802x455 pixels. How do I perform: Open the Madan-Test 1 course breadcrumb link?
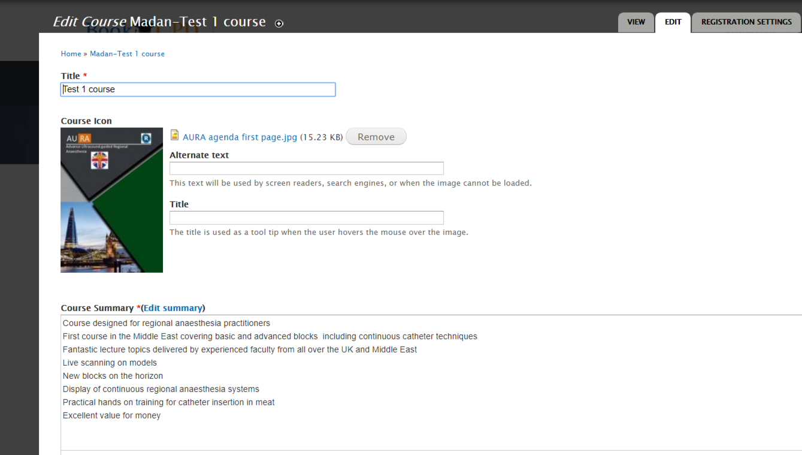(x=127, y=54)
